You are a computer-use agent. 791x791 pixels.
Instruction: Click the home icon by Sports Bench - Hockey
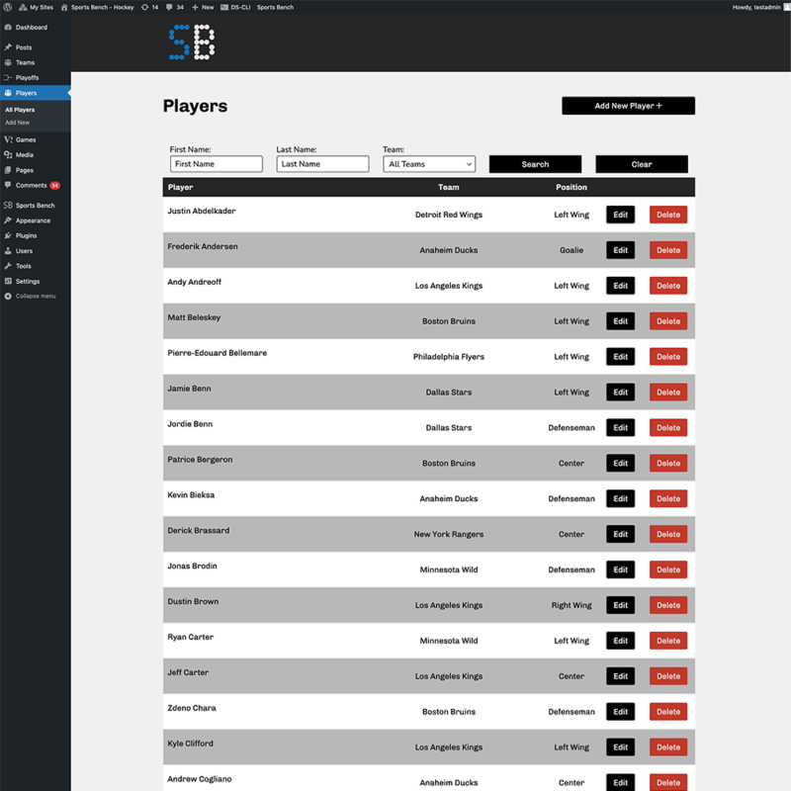(x=64, y=7)
